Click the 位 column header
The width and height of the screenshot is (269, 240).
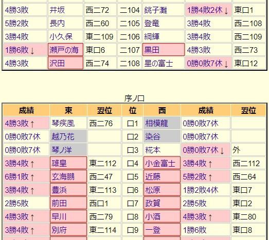click(133, 110)
